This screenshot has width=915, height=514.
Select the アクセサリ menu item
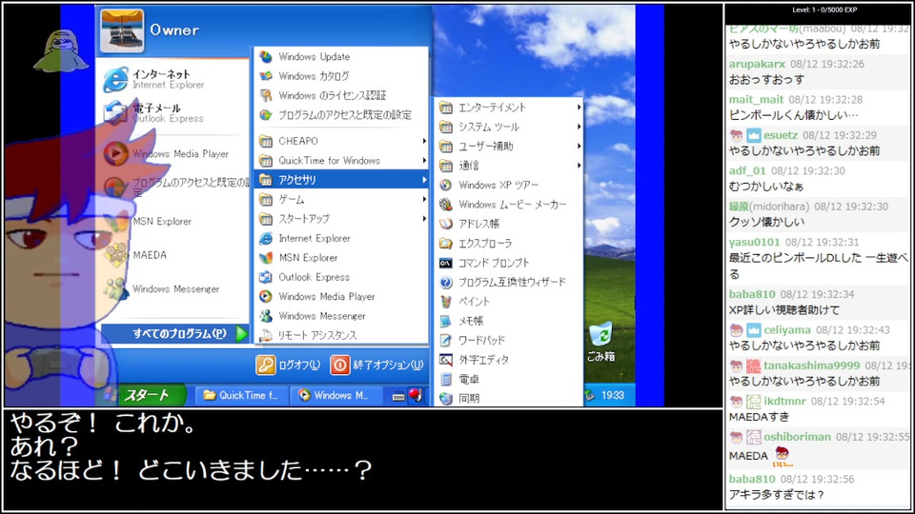(341, 180)
